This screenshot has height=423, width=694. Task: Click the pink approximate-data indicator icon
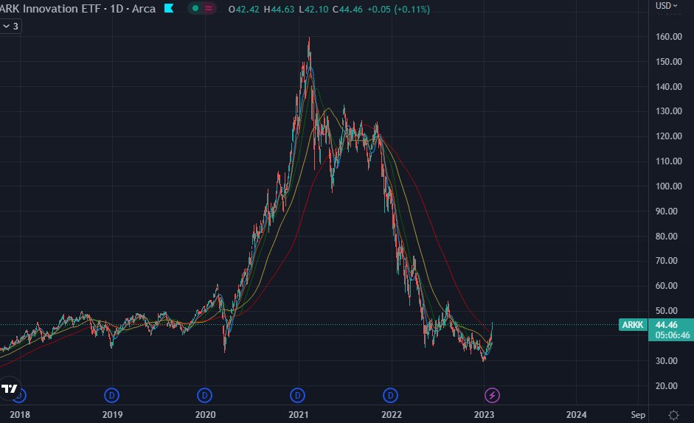point(209,8)
